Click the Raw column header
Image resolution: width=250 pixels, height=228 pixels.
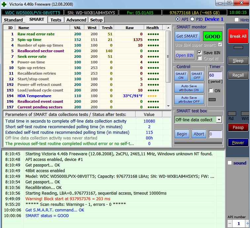[x=130, y=28]
